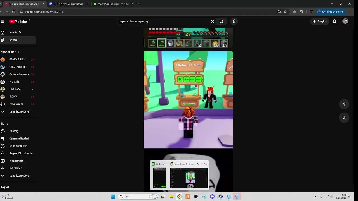This screenshot has width=358, height=201.
Task: Open İndirilenler downloads
Action: 18,168
